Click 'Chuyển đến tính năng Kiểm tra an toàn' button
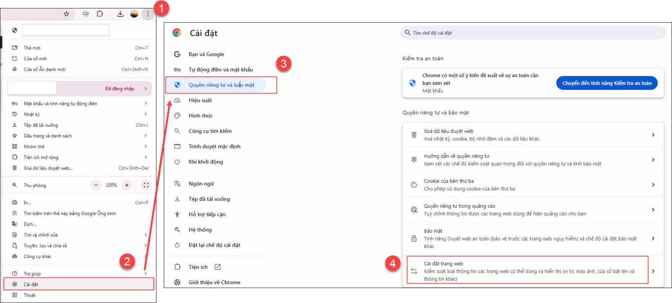This screenshot has width=672, height=303. pos(607,83)
